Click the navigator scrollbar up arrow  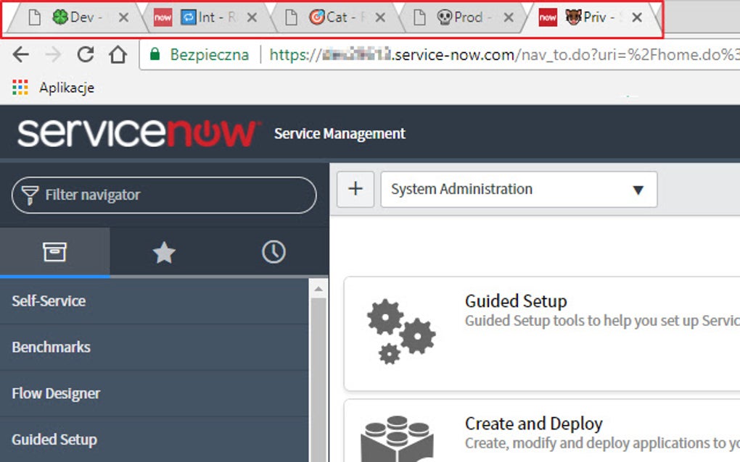pyautogui.click(x=318, y=287)
